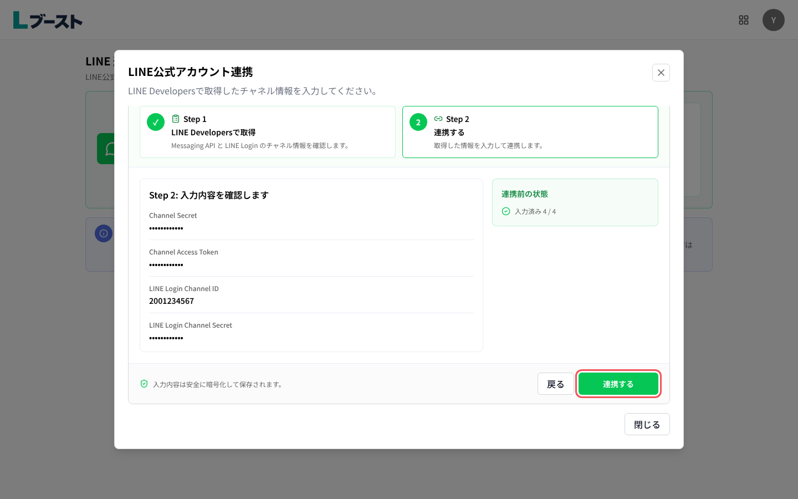Viewport: 798px width, 499px height.
Task: Click the masked LINE Login Channel Secret value
Action: pyautogui.click(x=166, y=338)
